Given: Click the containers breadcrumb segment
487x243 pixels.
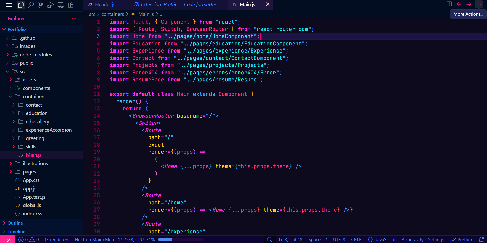Looking at the screenshot, I should [113, 14].
